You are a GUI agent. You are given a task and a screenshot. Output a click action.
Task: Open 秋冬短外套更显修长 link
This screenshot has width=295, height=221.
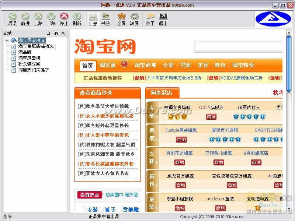(x=107, y=126)
